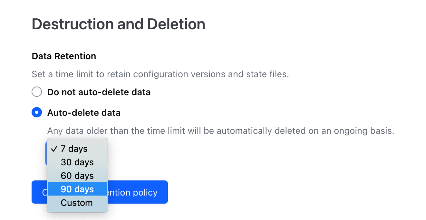Click the 'Set a time limit to retain' description
Screen dimensions: 426x220
160,74
